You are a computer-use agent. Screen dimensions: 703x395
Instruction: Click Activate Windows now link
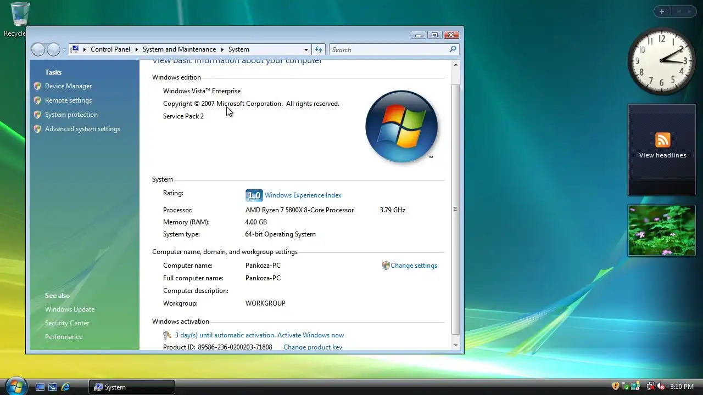(x=311, y=335)
